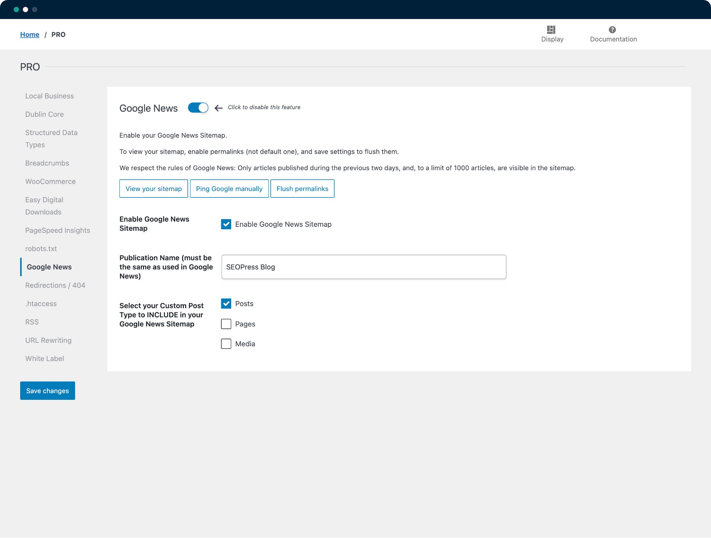Open the Display options icon
The width and height of the screenshot is (711, 538).
(x=552, y=30)
